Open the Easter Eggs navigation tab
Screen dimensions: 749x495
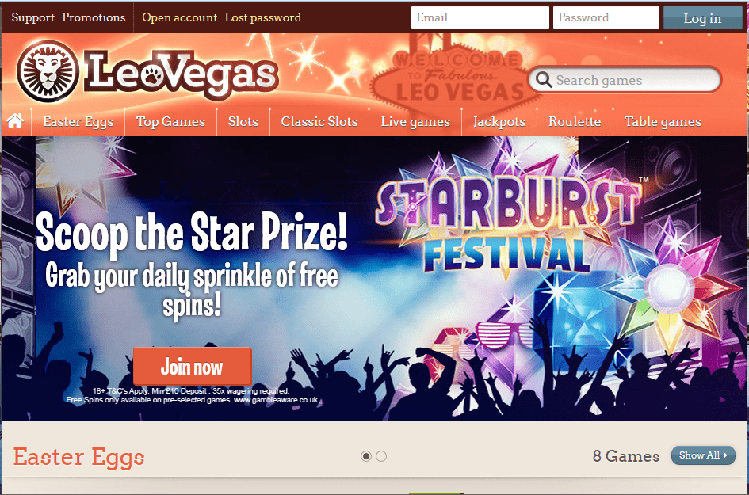(78, 122)
